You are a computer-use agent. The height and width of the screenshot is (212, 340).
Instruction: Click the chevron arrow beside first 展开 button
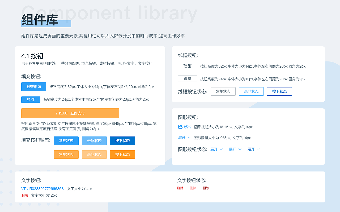189,138
